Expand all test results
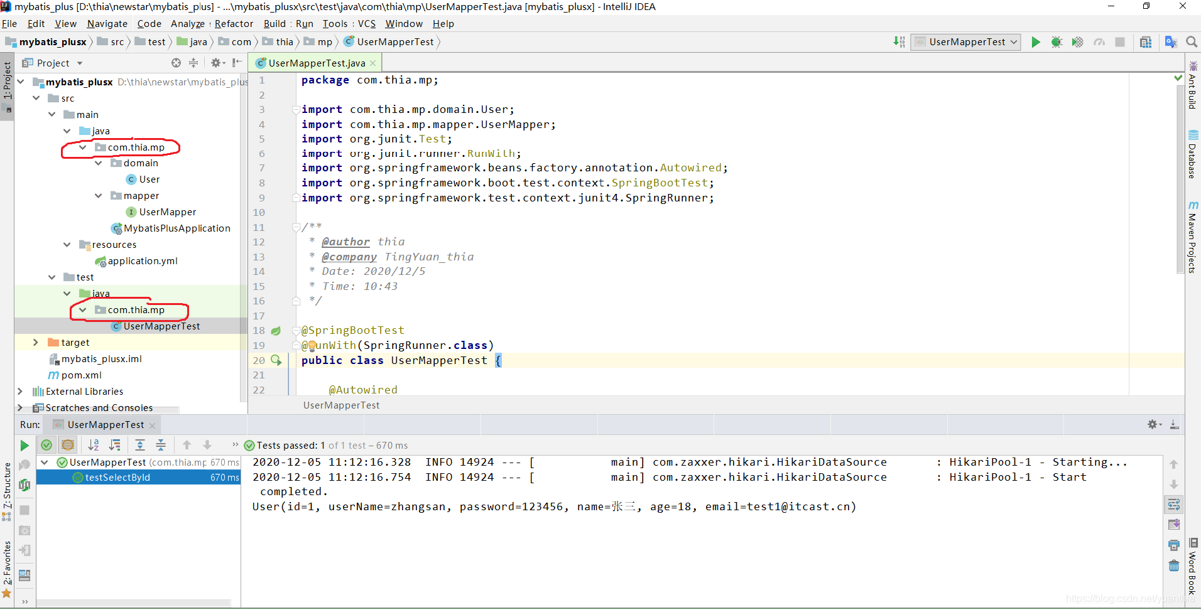 [x=140, y=446]
